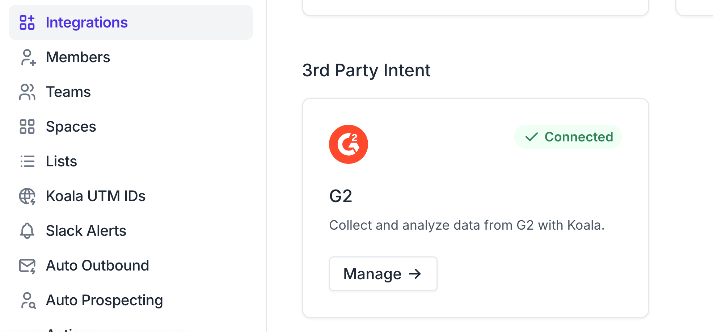
Task: Click the Teams people icon
Action: tap(27, 92)
